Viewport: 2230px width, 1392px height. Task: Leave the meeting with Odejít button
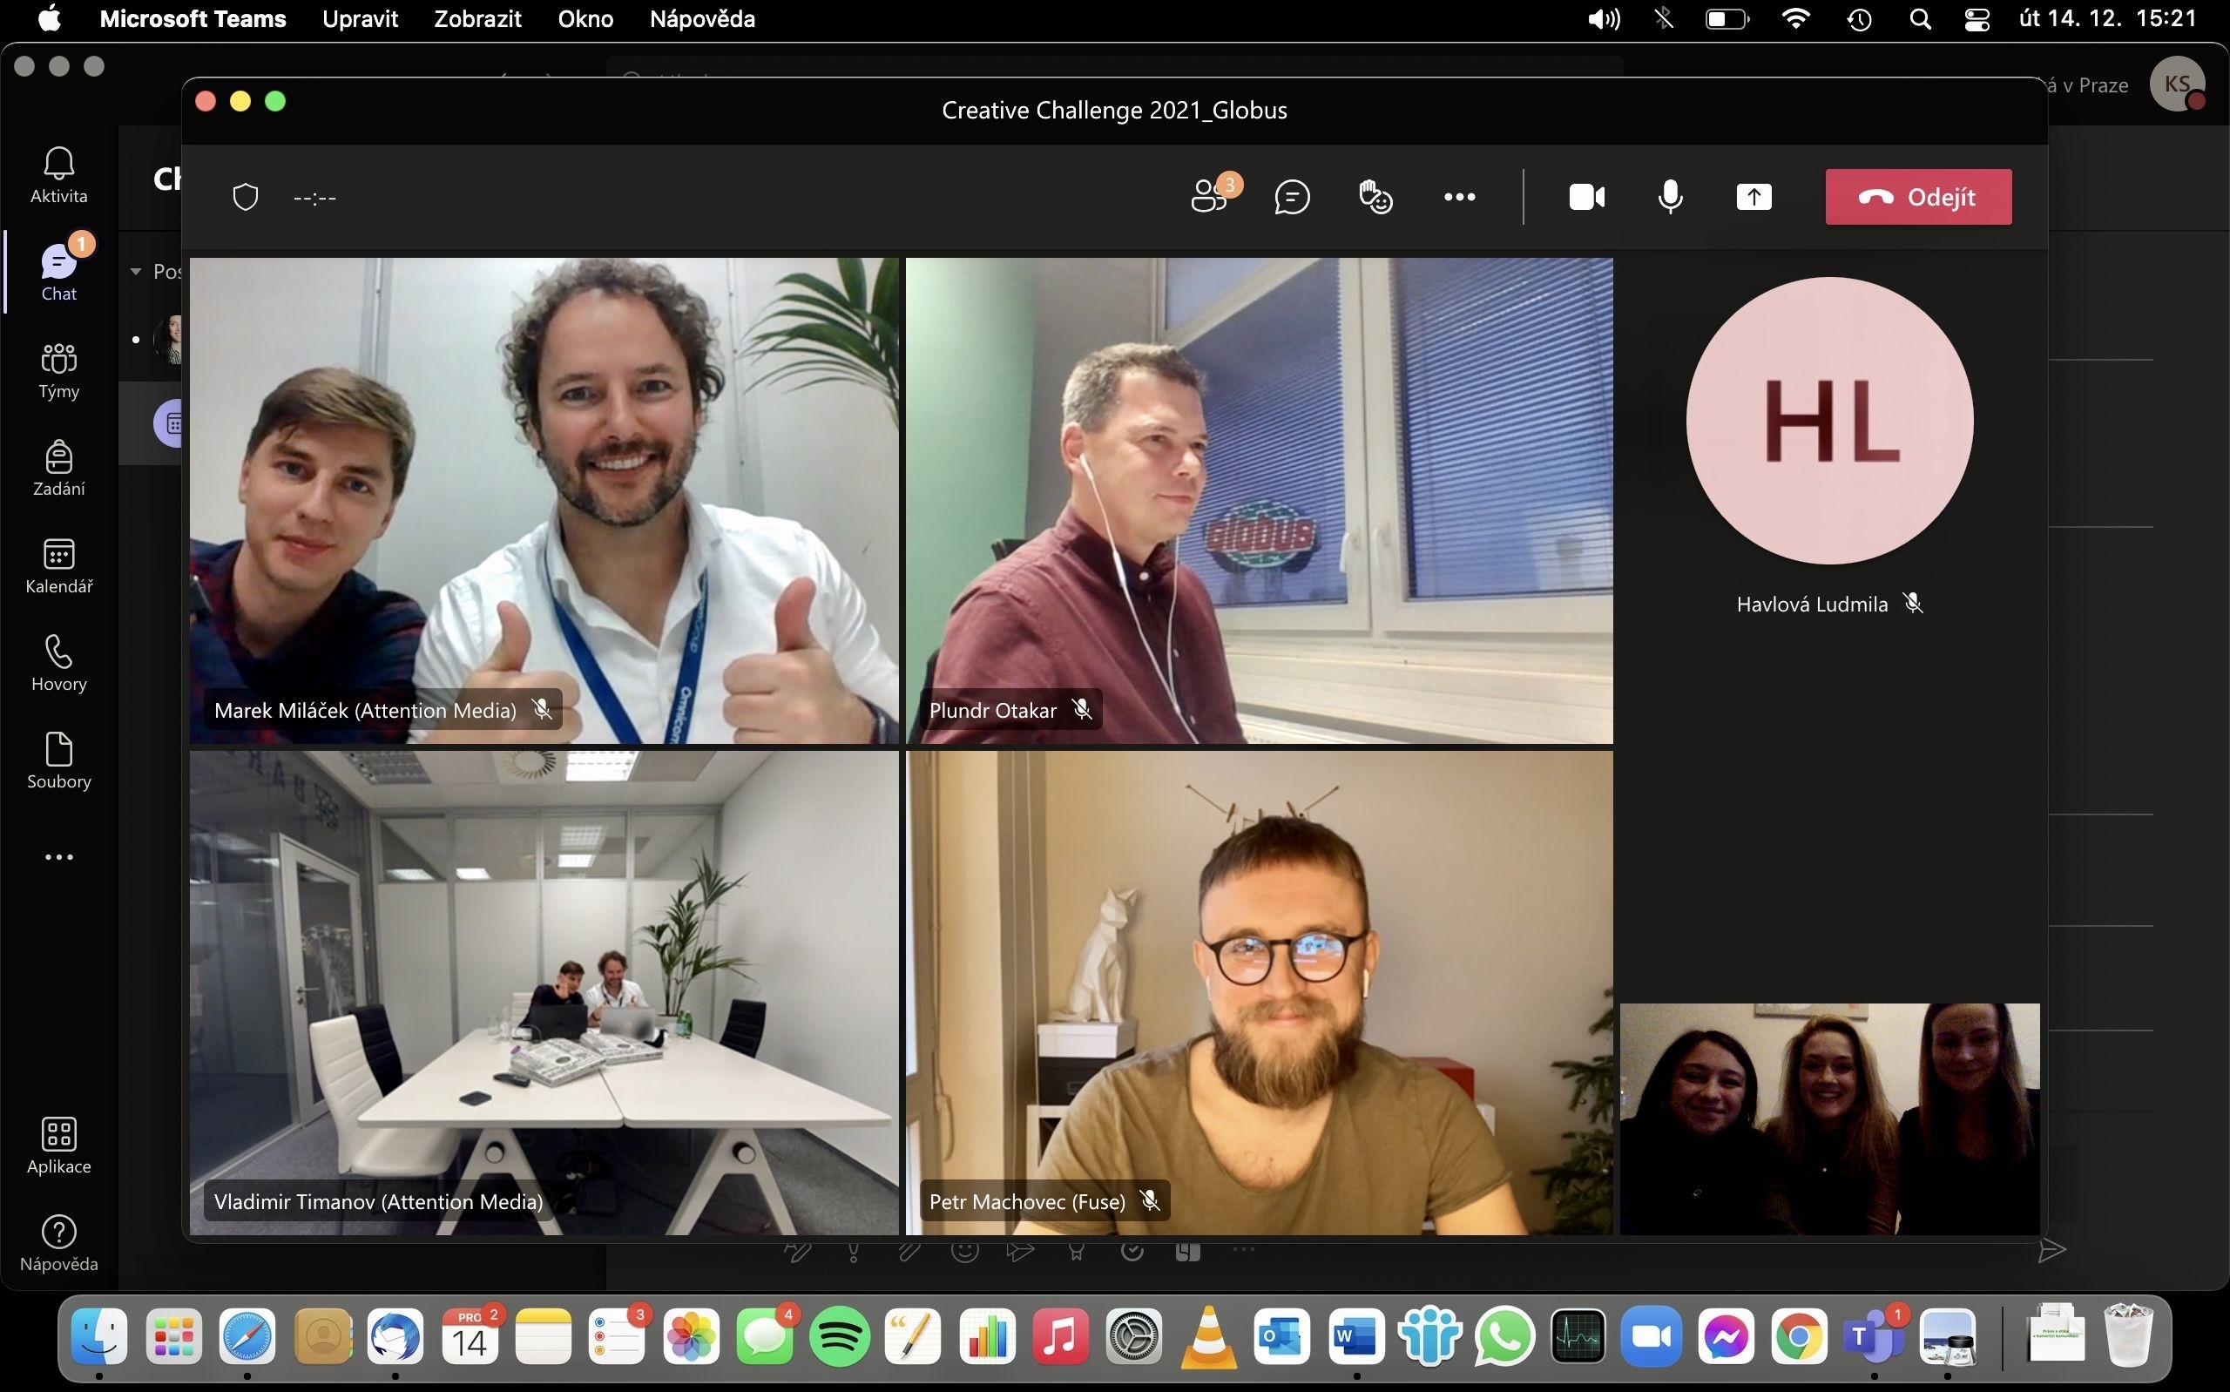(1918, 197)
